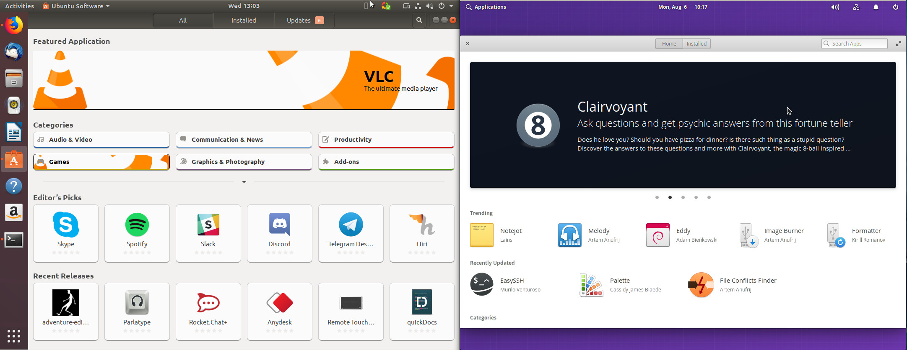Screen dimensions: 907x350
Task: Open the quickDocs app tile
Action: [x=422, y=312]
